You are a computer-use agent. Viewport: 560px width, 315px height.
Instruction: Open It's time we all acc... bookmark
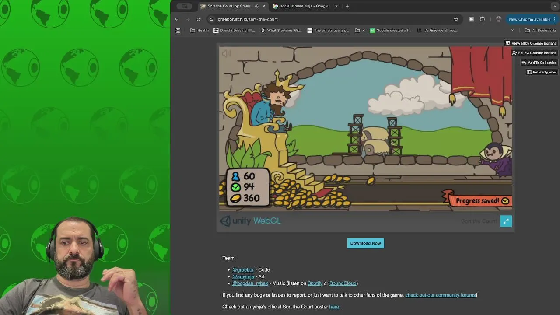437,31
